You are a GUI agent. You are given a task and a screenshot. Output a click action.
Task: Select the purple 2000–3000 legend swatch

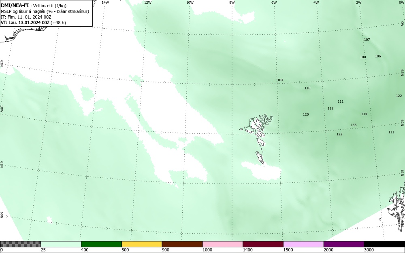coord(344,244)
